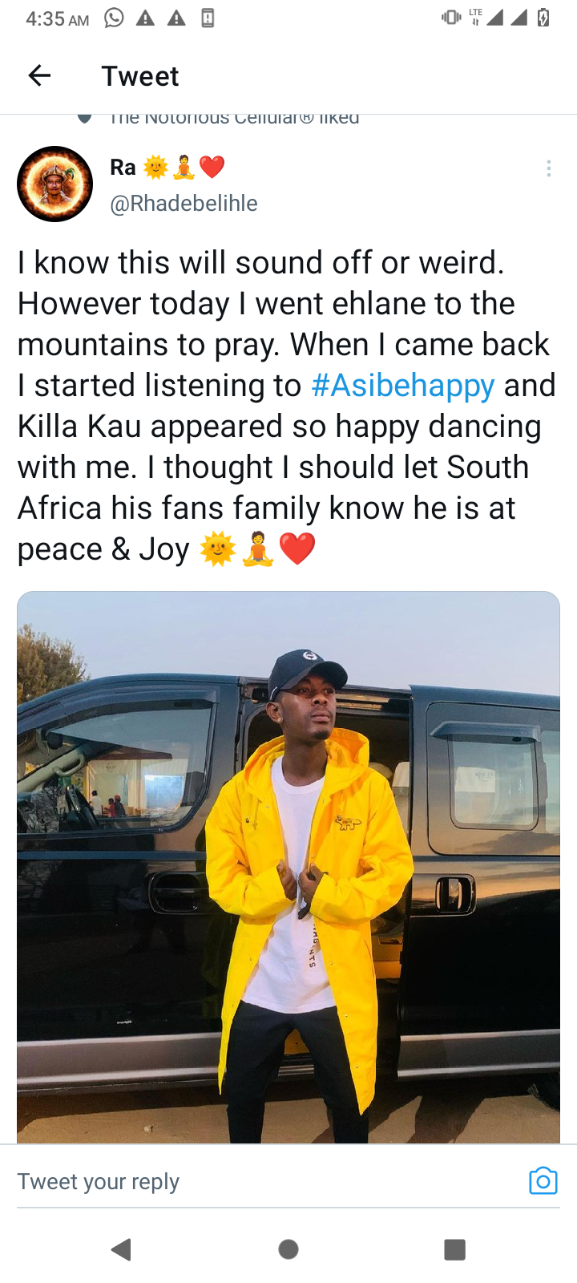Tap the display name Ra
Viewport: 577px width, 1283px height.
[123, 168]
